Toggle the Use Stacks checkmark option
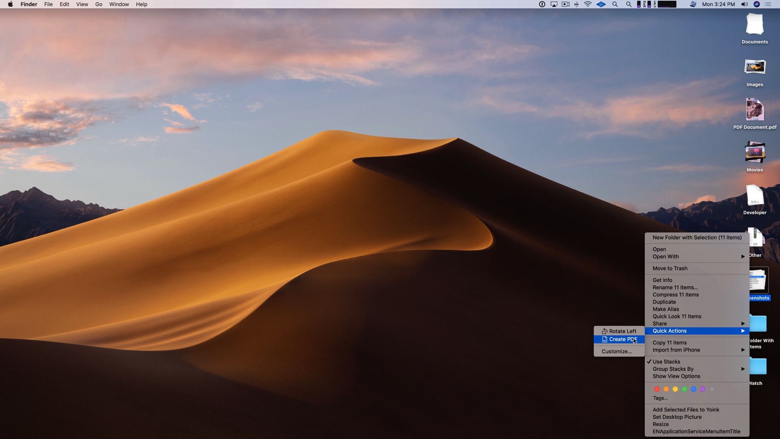This screenshot has width=780, height=439. click(666, 362)
